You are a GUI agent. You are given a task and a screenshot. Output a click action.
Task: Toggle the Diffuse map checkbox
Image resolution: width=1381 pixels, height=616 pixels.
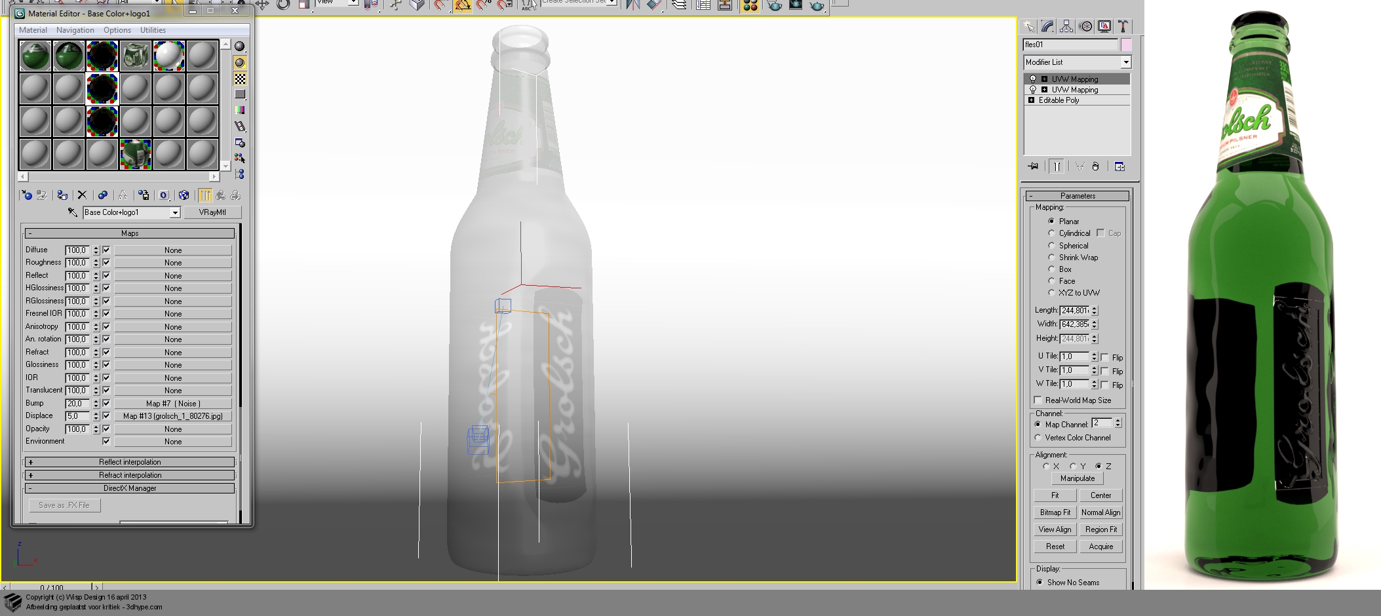tap(106, 250)
